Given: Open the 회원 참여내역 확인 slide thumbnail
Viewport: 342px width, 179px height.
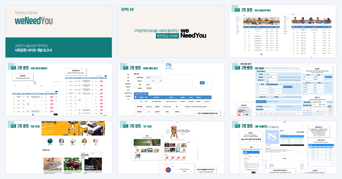Looking at the screenshot, I should (283, 31).
